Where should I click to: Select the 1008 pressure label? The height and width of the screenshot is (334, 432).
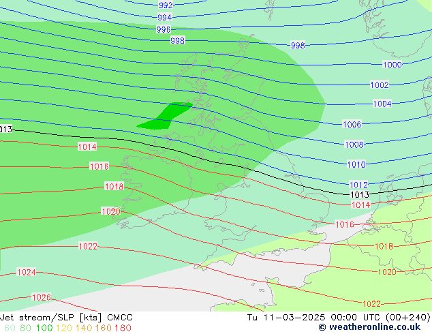(354, 145)
